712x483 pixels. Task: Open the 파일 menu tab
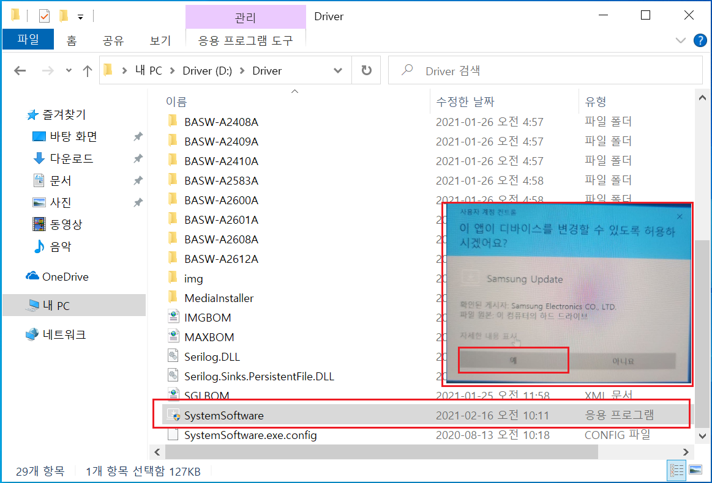pos(28,40)
